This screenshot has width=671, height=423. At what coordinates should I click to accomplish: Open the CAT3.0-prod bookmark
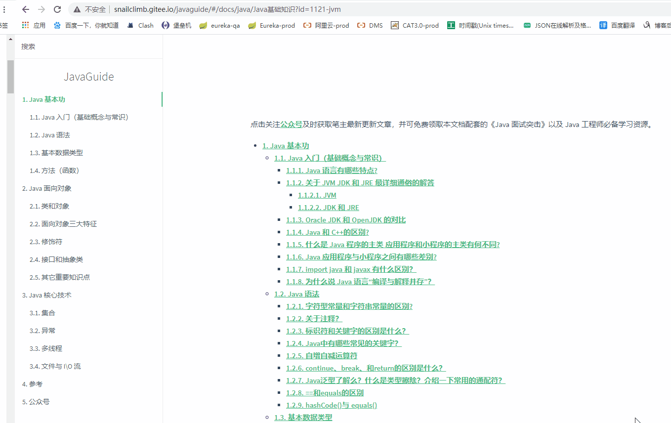(415, 25)
